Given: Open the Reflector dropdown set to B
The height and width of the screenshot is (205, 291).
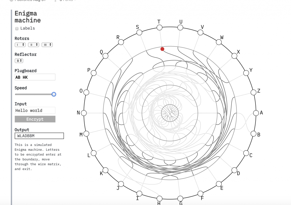Looking at the screenshot, I should click(19, 61).
